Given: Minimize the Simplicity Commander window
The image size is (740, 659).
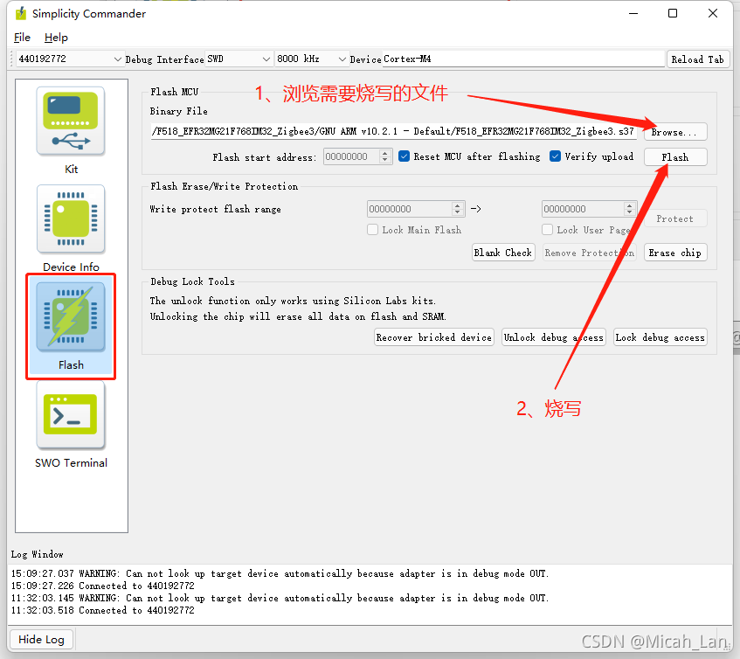Looking at the screenshot, I should coord(633,13).
